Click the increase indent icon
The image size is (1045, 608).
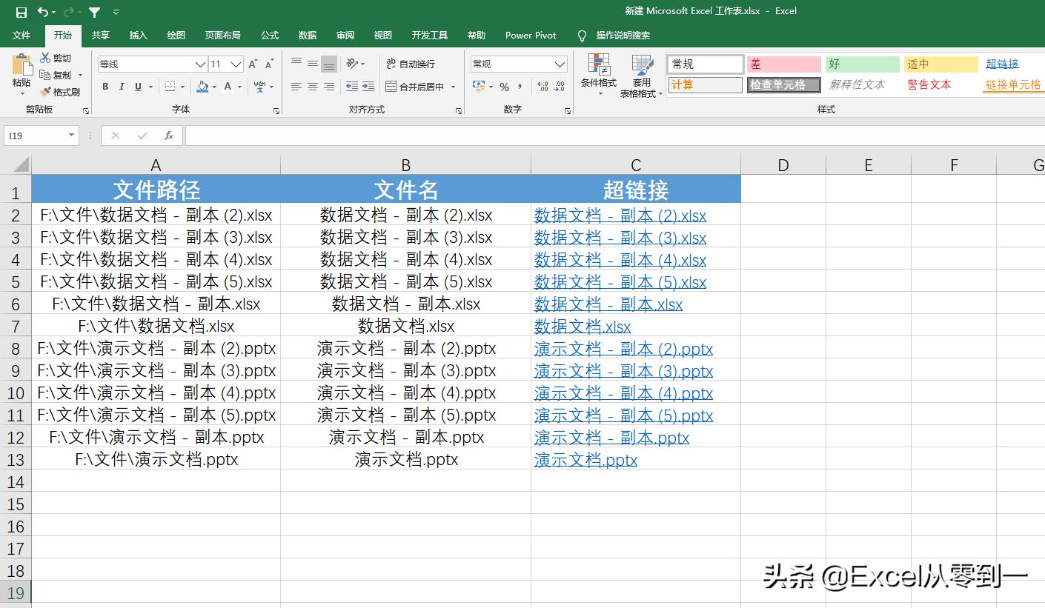tap(367, 87)
